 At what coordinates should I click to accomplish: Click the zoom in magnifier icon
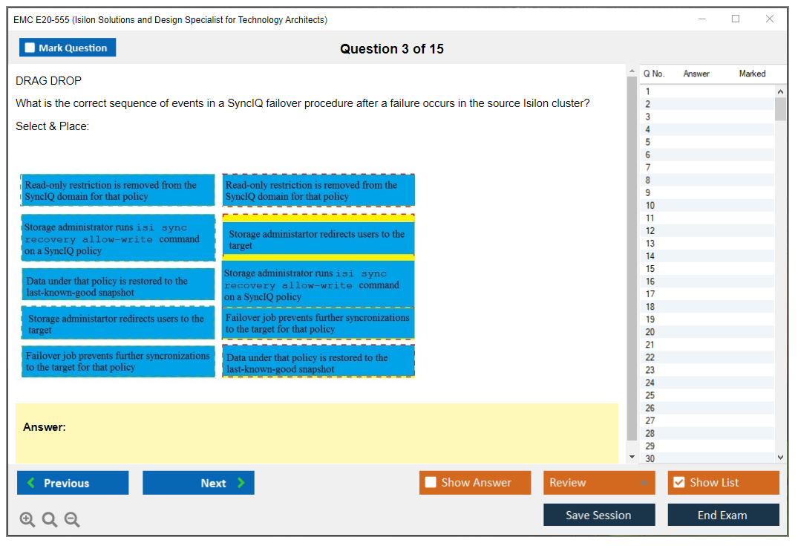27,520
